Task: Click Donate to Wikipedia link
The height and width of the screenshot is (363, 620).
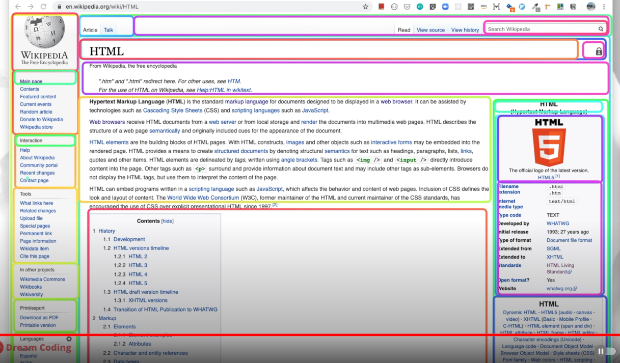Action: [41, 120]
